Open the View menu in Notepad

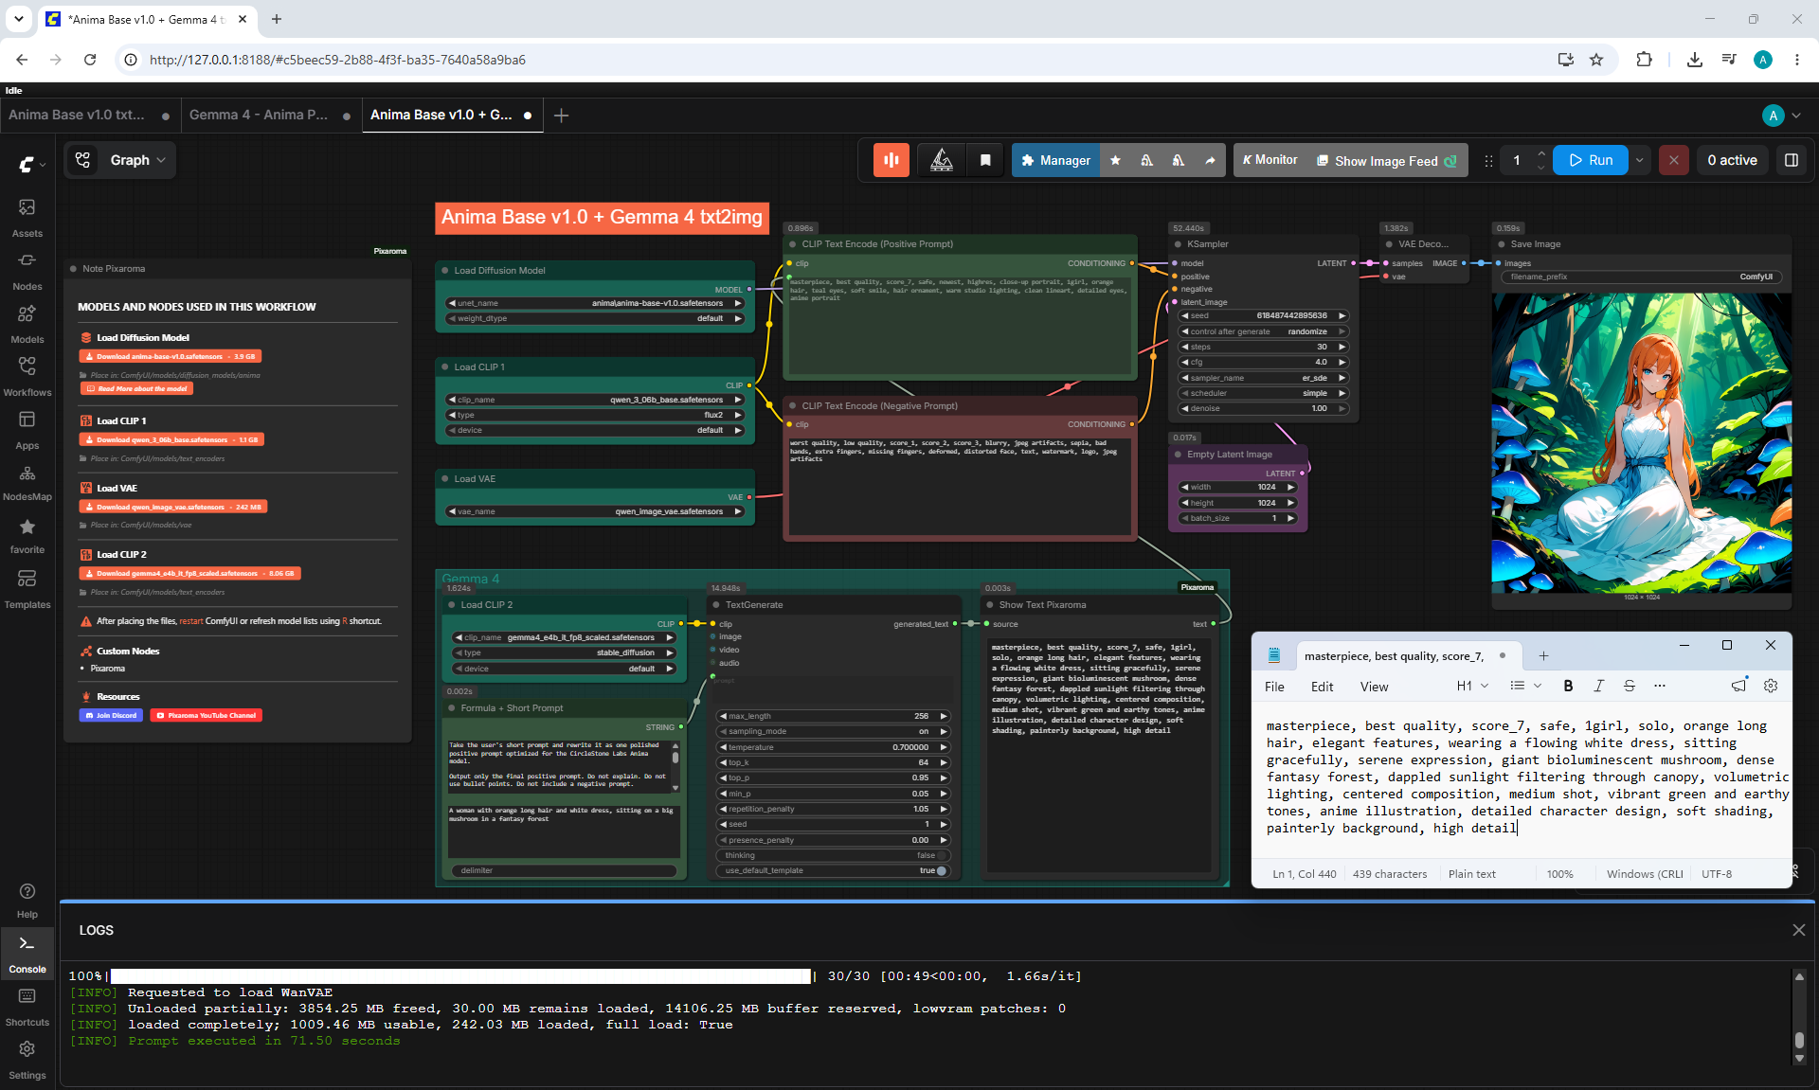[1374, 687]
